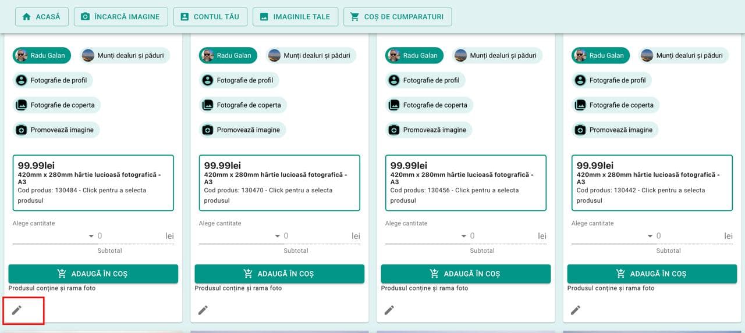Viewport: 745px width, 333px height.
Task: Click pencil edit icon under product 130470
Action: (203, 310)
